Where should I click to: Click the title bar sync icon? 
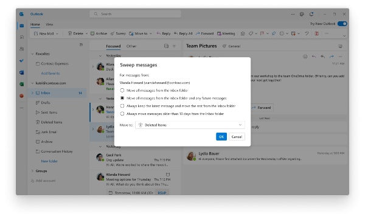click(311, 14)
